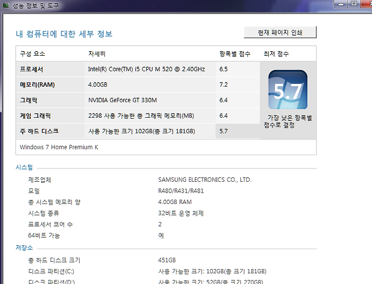Click the NVIDIA GeForce GT 330M detail
372x284 pixels.
click(x=122, y=100)
